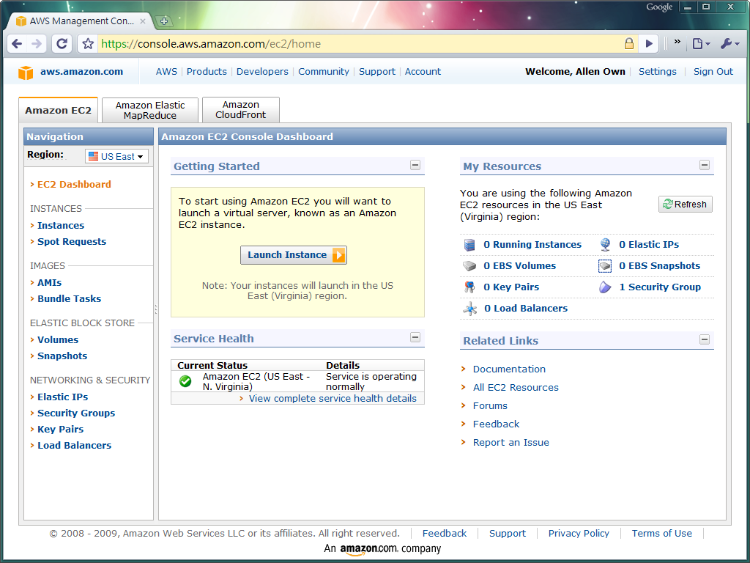Click the Launch Instance button

coord(294,255)
